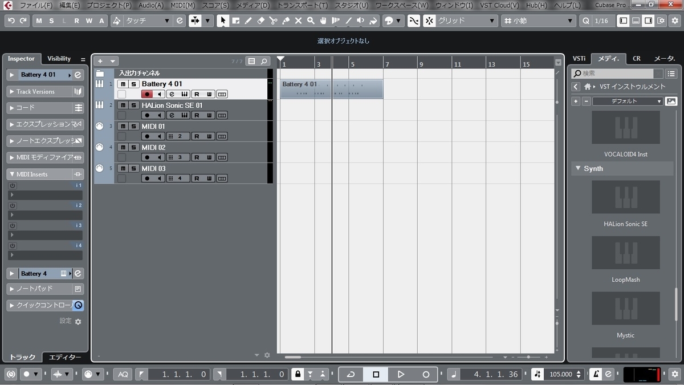Switch to CR tab in right zone
The height and width of the screenshot is (385, 684).
pyautogui.click(x=637, y=58)
